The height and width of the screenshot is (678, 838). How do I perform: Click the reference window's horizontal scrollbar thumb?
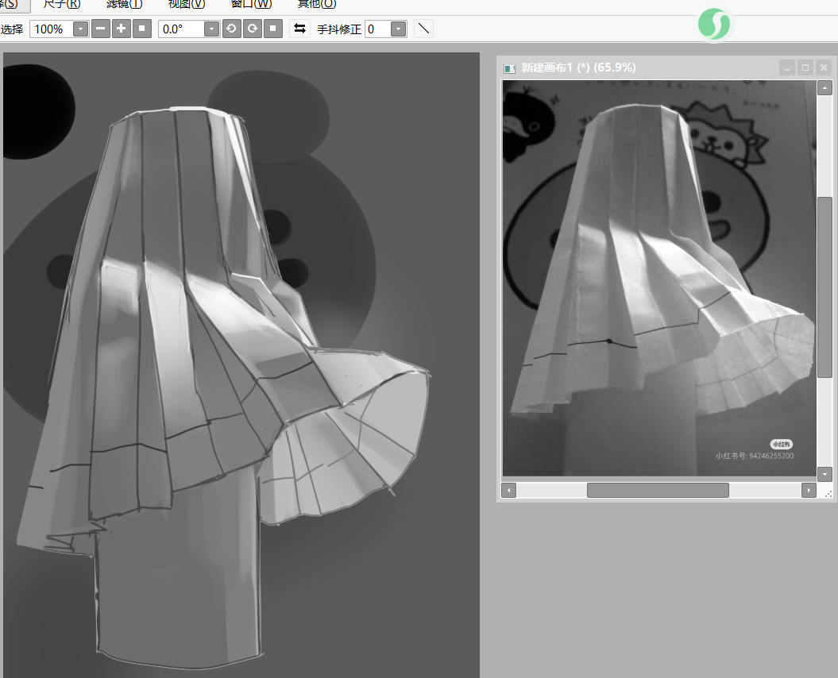point(657,491)
